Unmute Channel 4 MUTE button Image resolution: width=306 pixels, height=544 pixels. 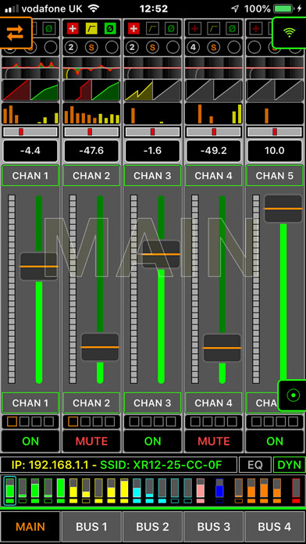214,441
